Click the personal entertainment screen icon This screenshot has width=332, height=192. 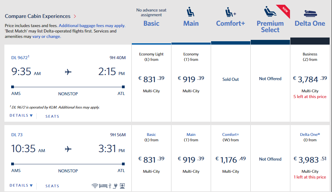click(122, 186)
